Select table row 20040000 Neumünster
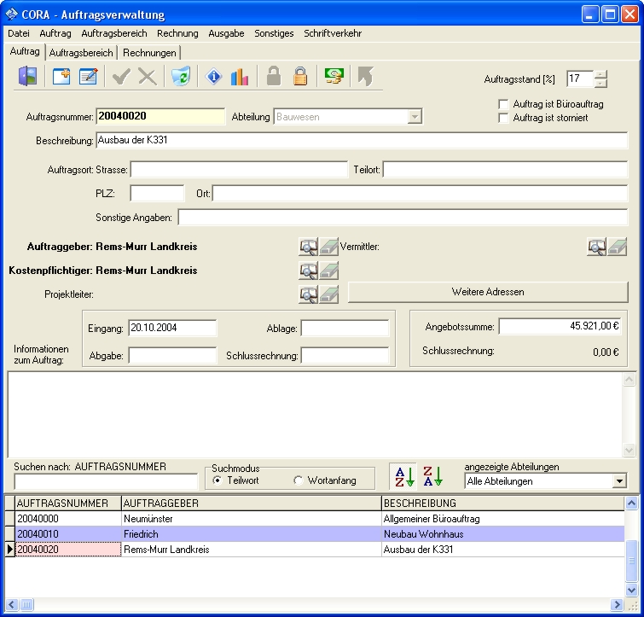Viewport: 644px width, 617px height. [315, 519]
